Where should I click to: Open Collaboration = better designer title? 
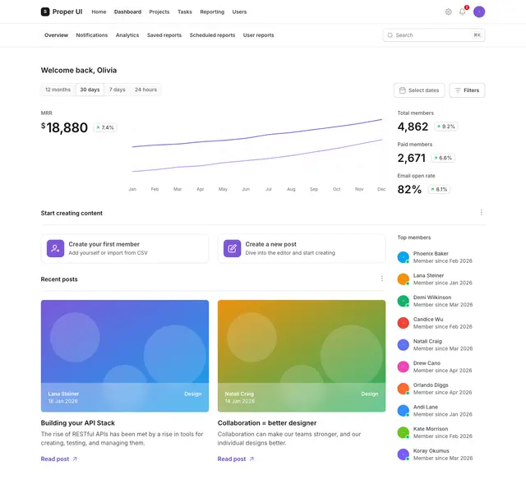point(267,423)
